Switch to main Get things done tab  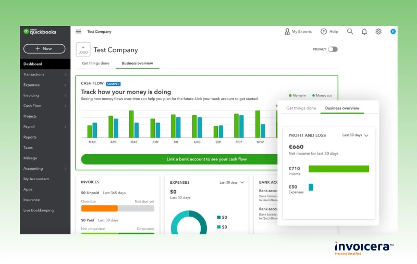[x=96, y=63]
